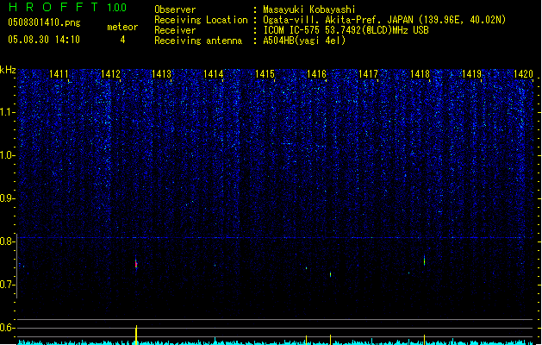
Task: Click the A504HB(yagi 4el) antenna text
Action: coord(304,41)
